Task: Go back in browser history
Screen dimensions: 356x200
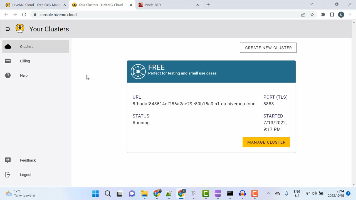Action: point(6,15)
